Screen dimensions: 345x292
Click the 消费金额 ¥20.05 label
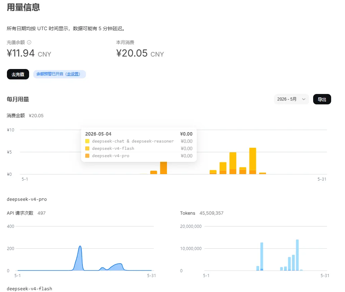tap(25, 115)
